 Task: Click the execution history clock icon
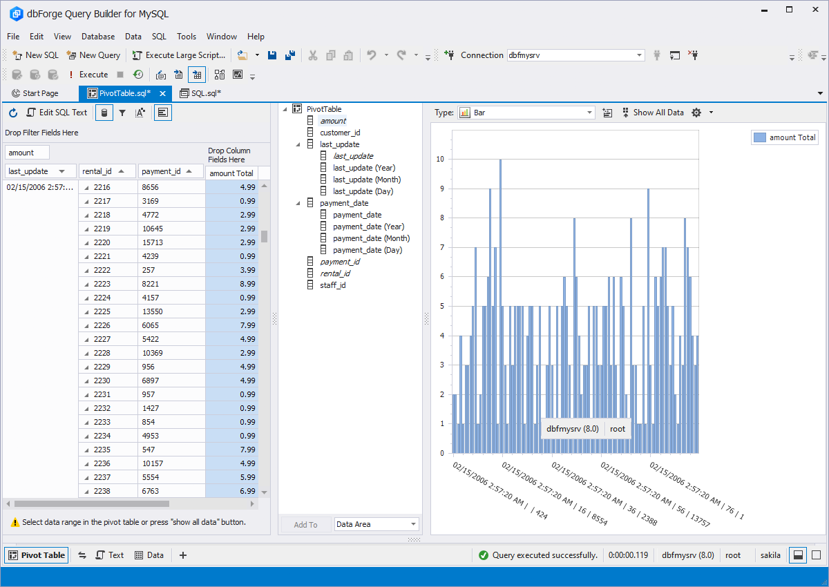point(138,75)
